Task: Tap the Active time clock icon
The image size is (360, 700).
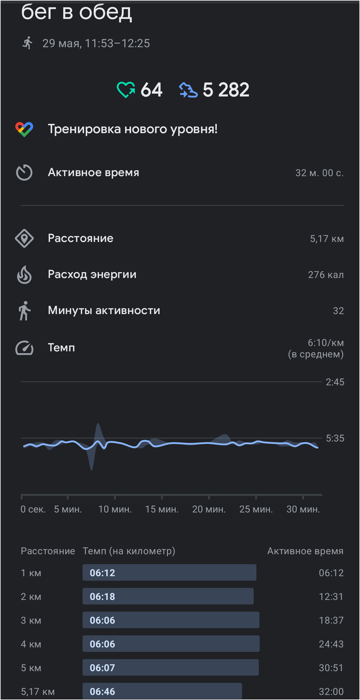Action: [x=24, y=173]
